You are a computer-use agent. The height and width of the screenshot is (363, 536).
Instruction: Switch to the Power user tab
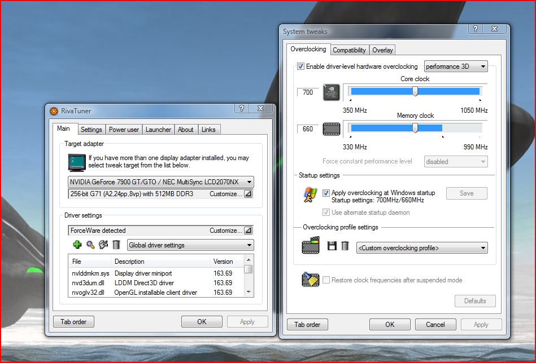click(x=124, y=130)
